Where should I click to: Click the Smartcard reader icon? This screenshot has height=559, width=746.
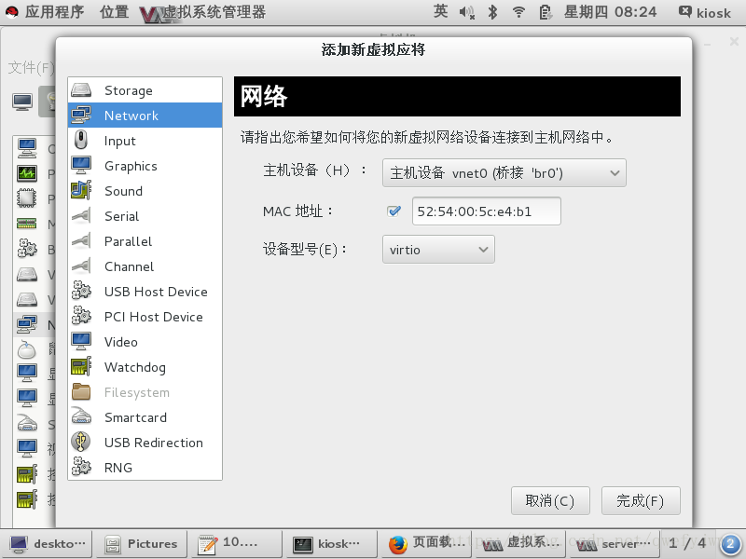coord(81,416)
